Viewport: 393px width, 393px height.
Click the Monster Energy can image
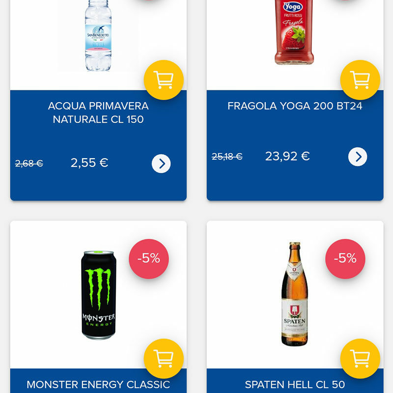coord(99,295)
